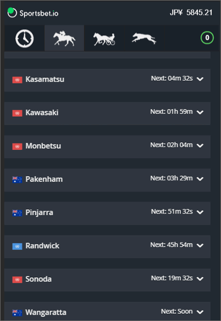Open the next-to-jump clock tab
The width and height of the screenshot is (221, 321).
(x=24, y=38)
